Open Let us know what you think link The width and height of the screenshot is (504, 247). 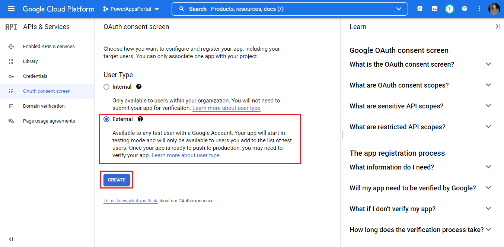click(130, 201)
